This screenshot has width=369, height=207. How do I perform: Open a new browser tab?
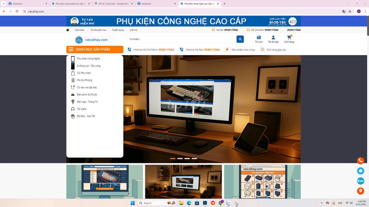point(224,4)
